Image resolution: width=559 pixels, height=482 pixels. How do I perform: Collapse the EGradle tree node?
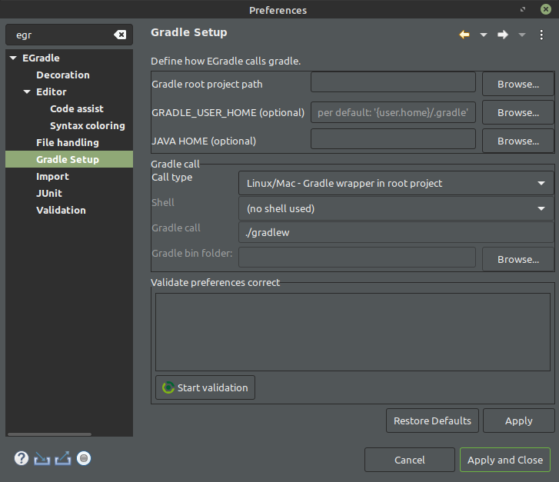(x=13, y=58)
